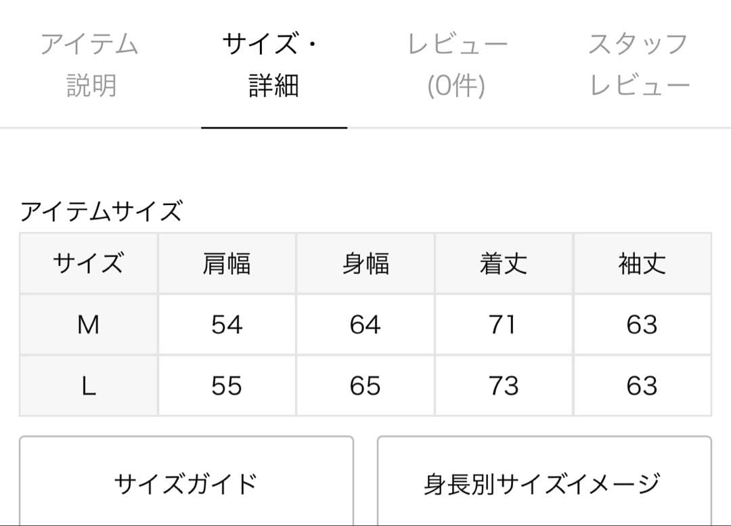Viewport: 731px width, 526px height.
Task: Select the サイズ・詳細 tab
Action: coord(273,64)
